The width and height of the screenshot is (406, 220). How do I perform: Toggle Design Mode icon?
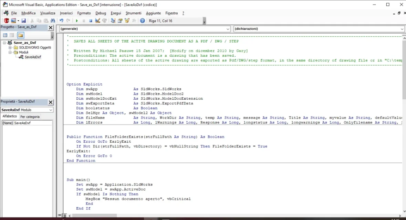pos(97,21)
